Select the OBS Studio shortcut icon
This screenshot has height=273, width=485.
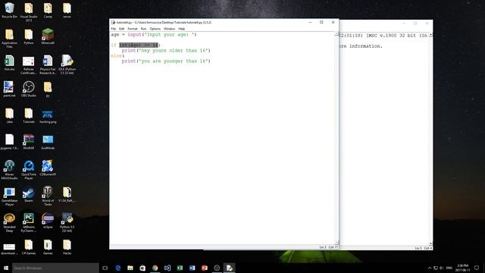click(x=29, y=89)
